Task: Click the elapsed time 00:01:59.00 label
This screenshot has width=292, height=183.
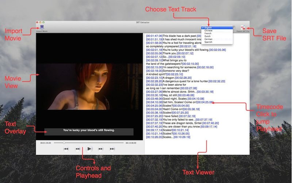Action: click(x=46, y=143)
